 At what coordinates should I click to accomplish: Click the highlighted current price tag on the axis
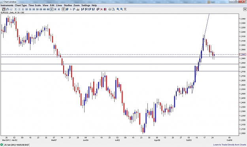243,54
